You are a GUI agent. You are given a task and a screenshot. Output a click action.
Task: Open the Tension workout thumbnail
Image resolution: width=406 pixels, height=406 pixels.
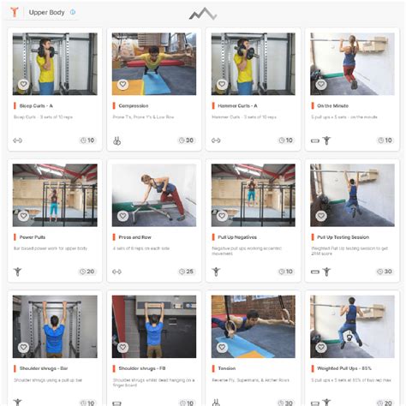pyautogui.click(x=254, y=326)
